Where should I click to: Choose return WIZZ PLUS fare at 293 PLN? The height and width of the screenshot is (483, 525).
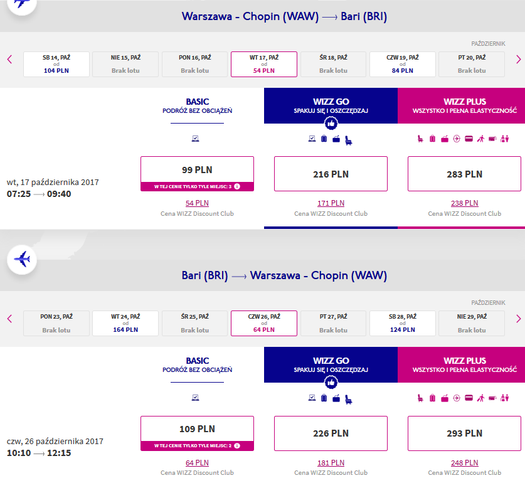[464, 433]
